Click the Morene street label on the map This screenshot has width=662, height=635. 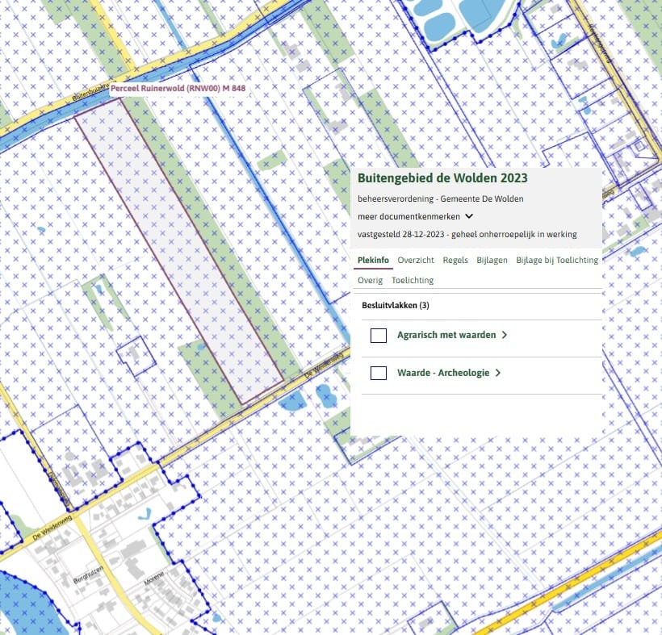(153, 579)
